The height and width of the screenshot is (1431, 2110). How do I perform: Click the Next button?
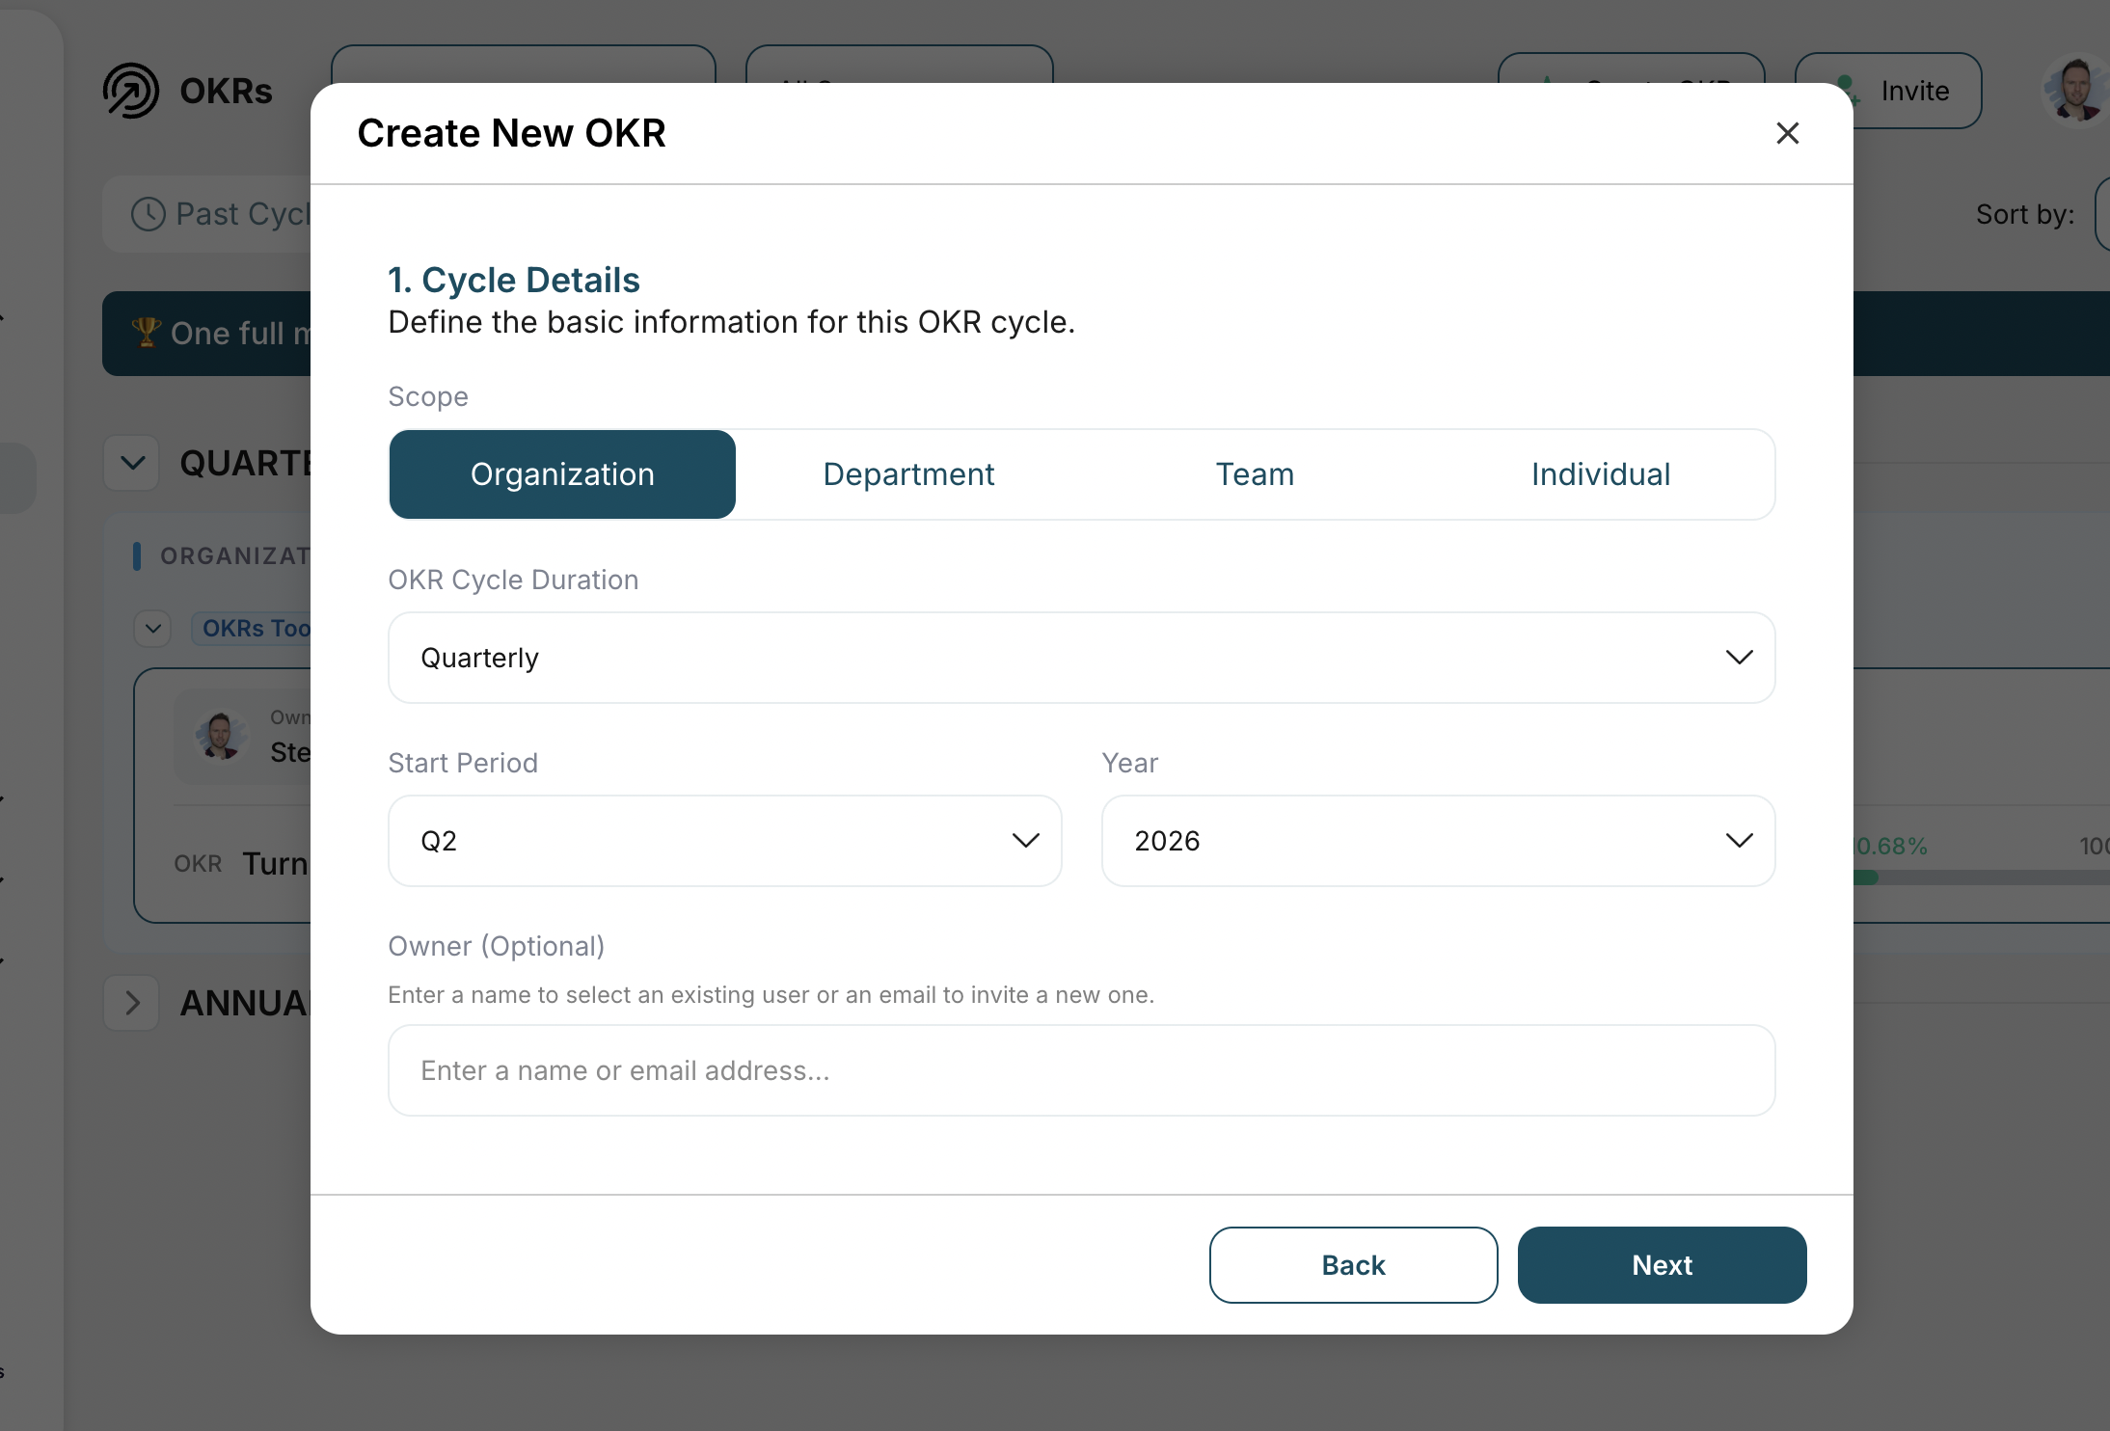coord(1662,1264)
